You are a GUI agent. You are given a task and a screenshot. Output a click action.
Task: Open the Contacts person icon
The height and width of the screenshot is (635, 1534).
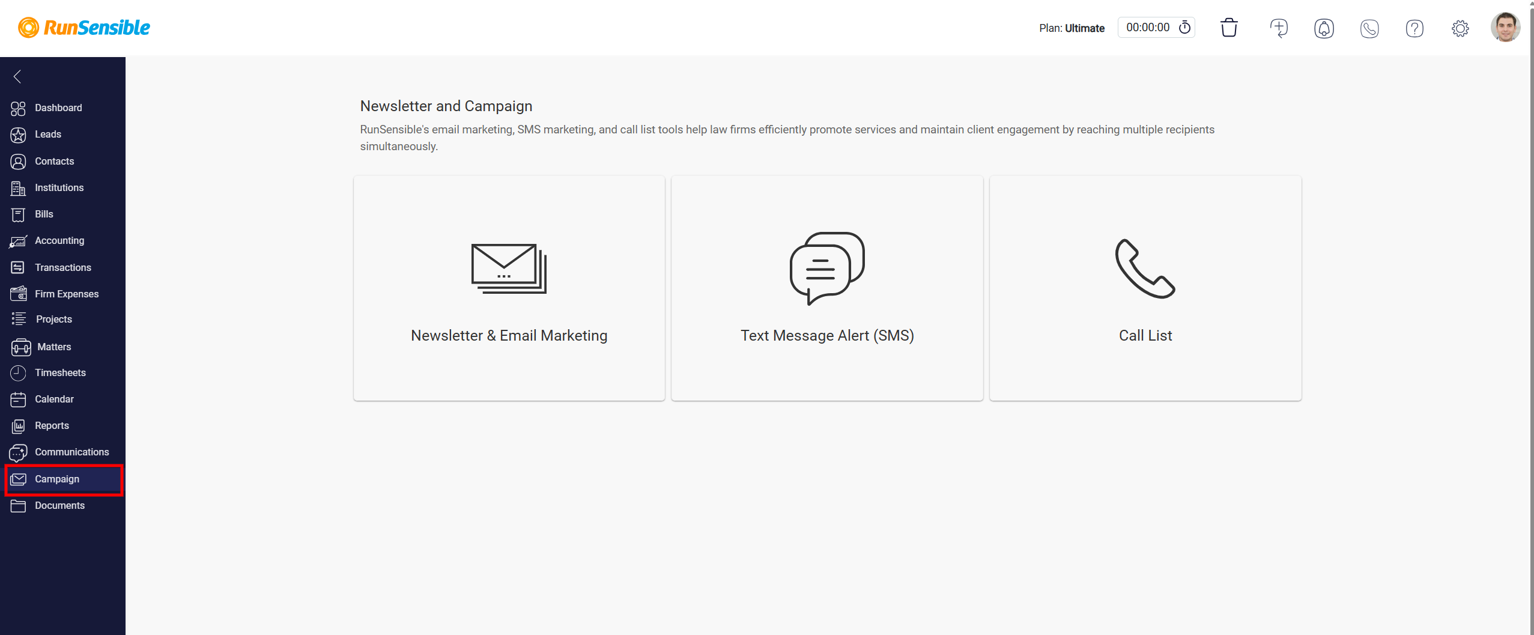[18, 162]
